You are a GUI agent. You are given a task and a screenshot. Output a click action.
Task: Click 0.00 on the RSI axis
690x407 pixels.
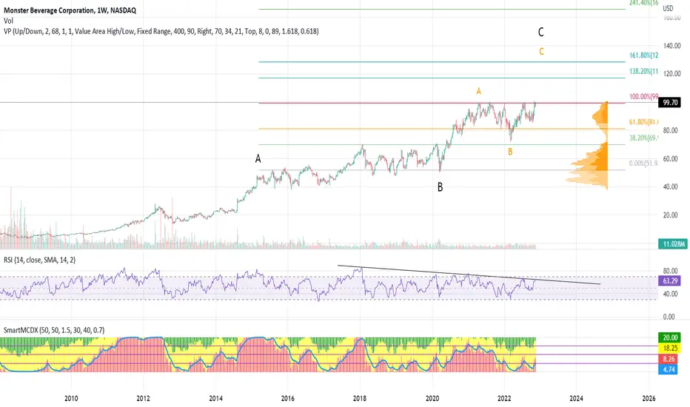click(x=669, y=317)
